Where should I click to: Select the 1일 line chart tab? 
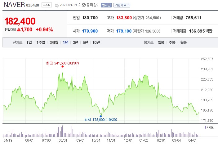pos(29,42)
